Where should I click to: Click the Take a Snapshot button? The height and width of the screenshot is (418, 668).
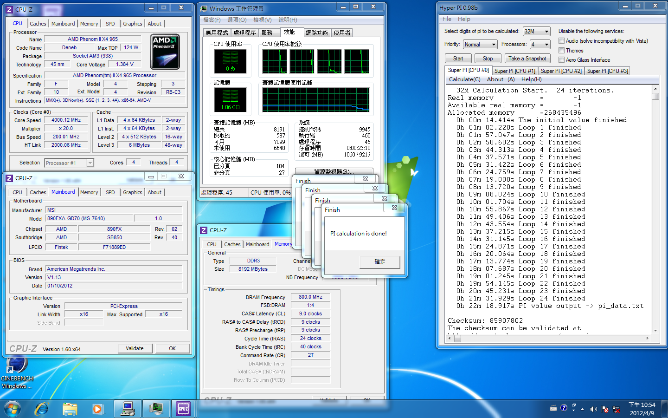pos(527,59)
